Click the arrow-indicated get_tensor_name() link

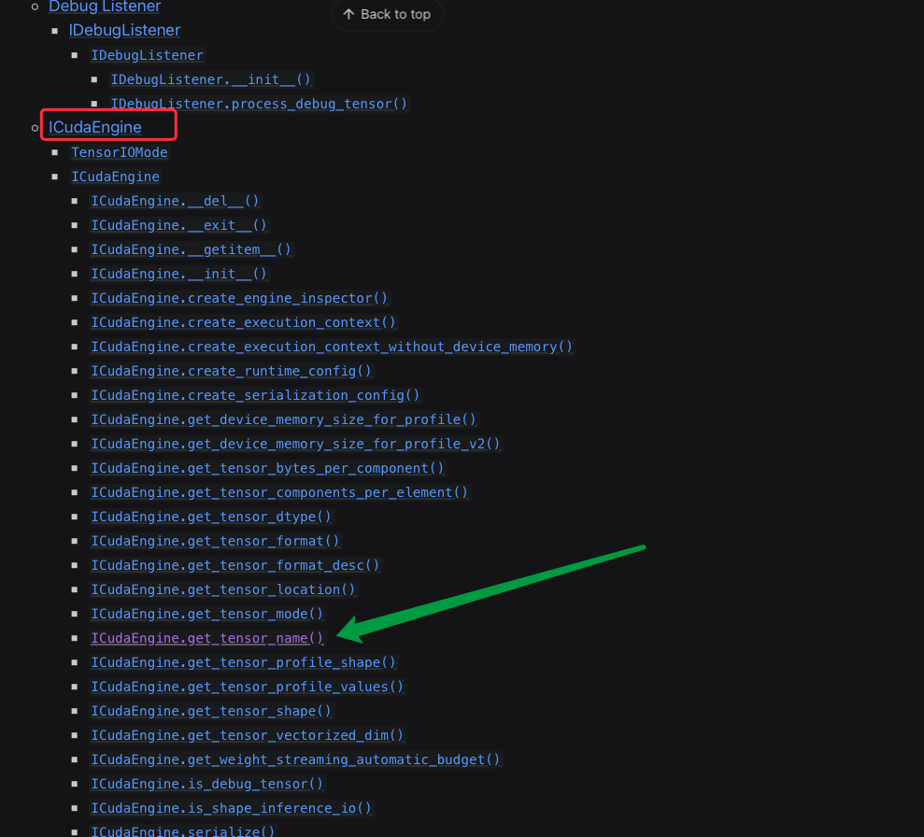point(206,637)
